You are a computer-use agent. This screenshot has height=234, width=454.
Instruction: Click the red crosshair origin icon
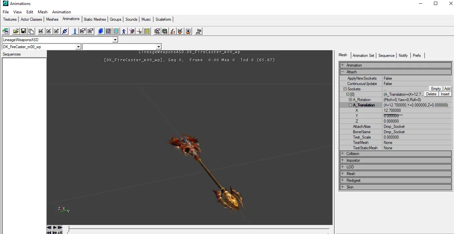pos(140,31)
